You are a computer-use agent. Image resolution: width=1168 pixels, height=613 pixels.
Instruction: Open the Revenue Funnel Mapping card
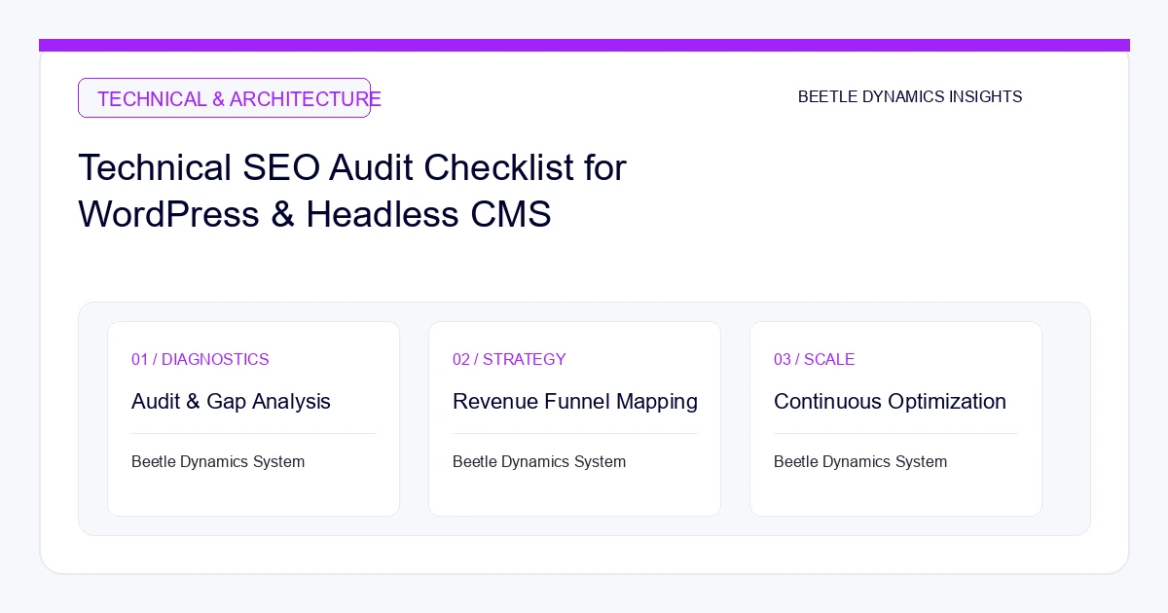click(x=574, y=418)
